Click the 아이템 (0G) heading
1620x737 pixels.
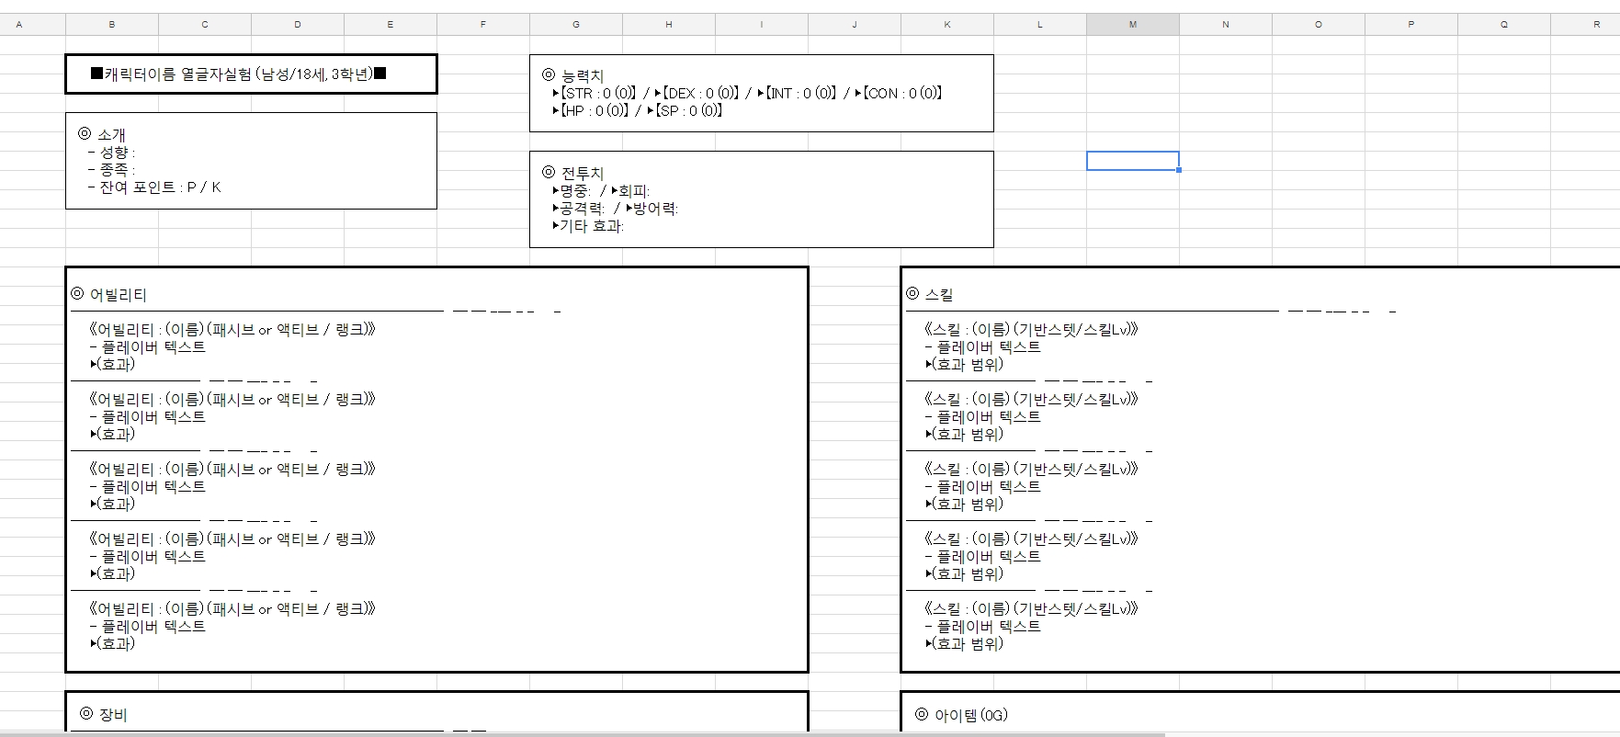point(970,715)
